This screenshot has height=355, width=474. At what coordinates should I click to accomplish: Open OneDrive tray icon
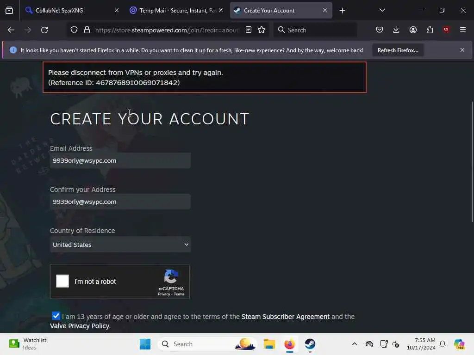[x=369, y=344]
